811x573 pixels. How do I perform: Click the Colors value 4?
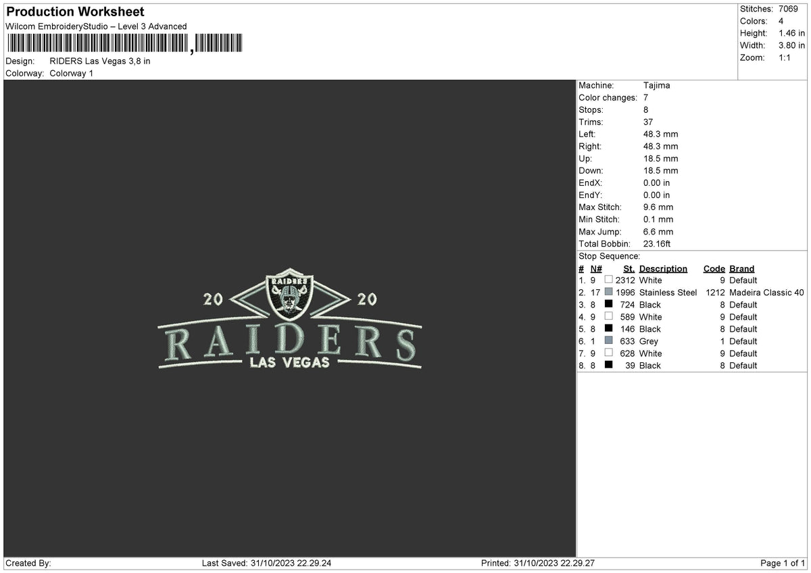[x=781, y=21]
